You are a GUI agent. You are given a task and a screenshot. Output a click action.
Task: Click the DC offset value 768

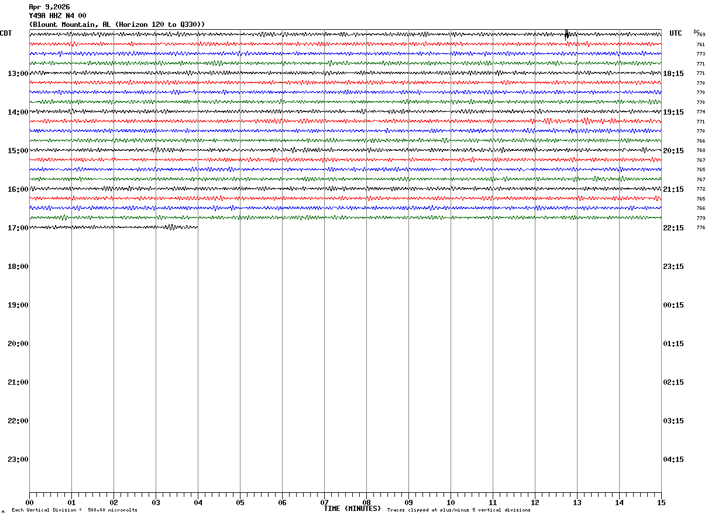701,150
